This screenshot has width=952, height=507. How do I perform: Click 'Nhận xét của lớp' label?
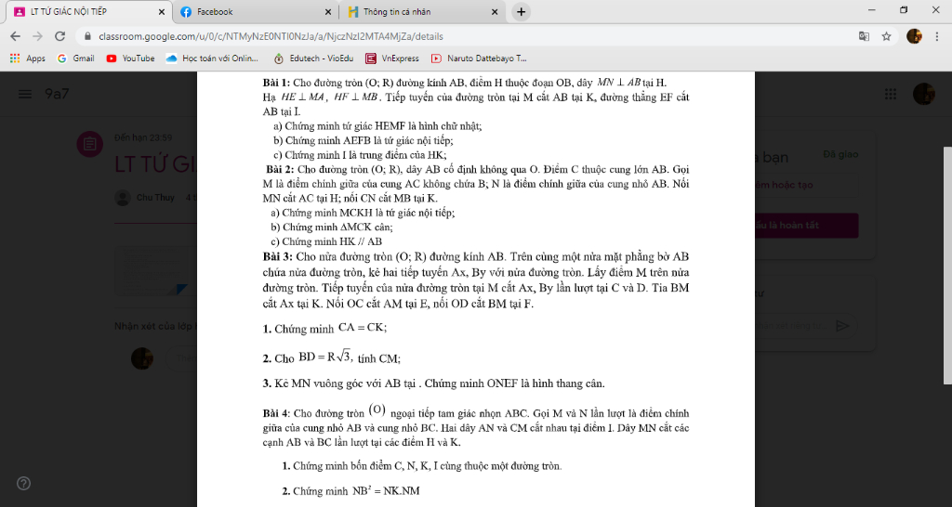(x=153, y=326)
